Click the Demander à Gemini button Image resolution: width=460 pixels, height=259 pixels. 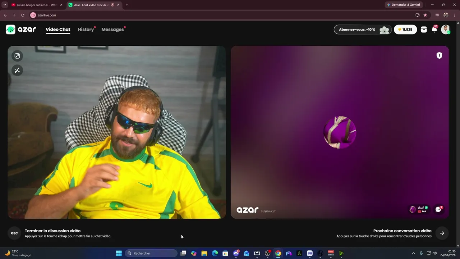coord(403,5)
